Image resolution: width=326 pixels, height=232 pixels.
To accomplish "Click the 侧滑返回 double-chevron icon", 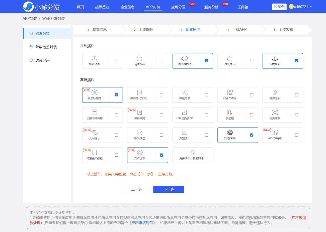I will [275, 92].
